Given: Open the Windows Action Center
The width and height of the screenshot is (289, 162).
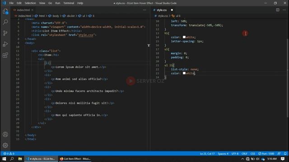Looking at the screenshot, I should click(283, 159).
